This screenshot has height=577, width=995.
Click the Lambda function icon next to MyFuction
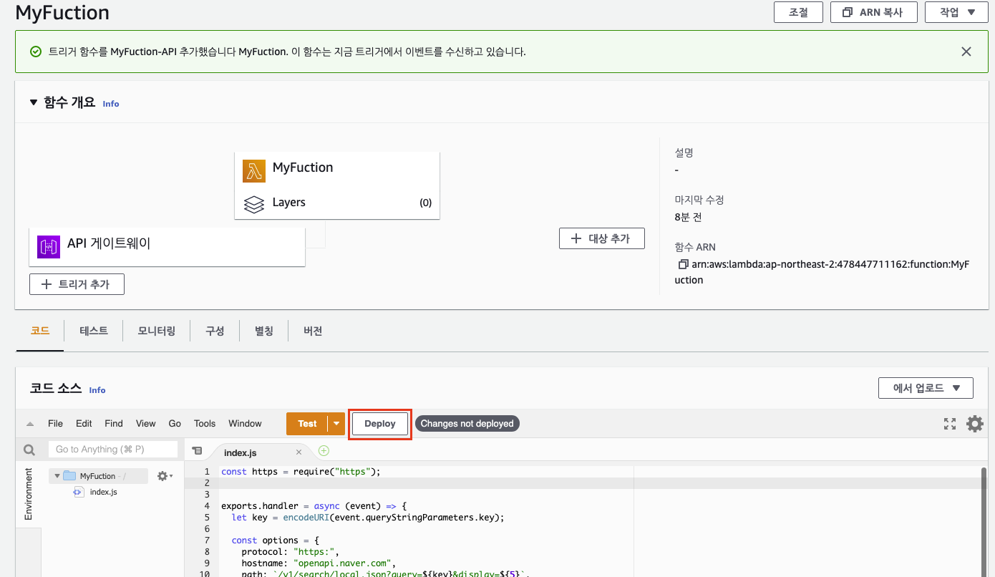pyautogui.click(x=253, y=171)
